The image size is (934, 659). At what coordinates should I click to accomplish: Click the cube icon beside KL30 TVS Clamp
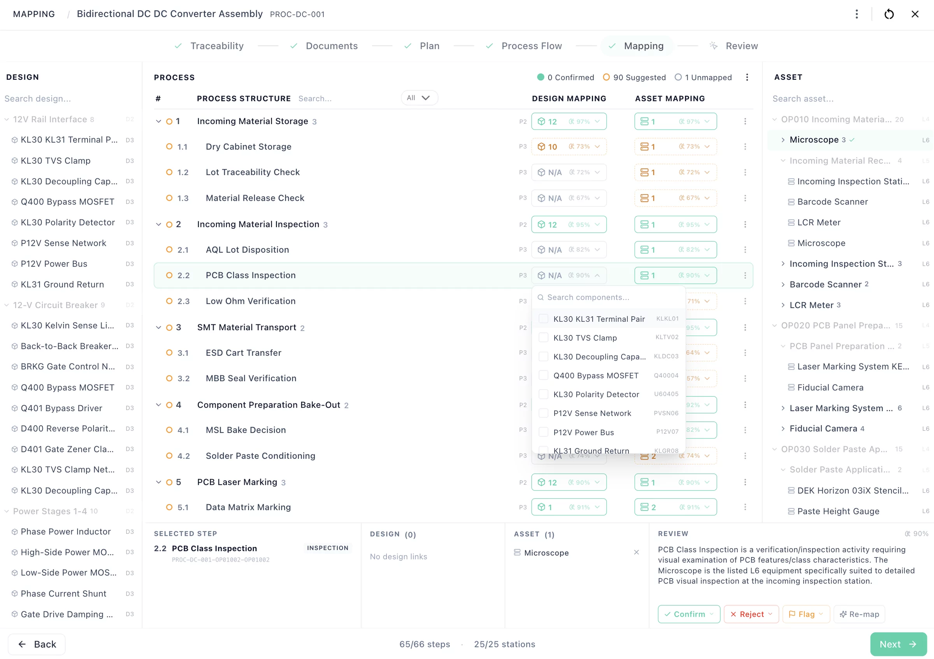click(x=15, y=161)
